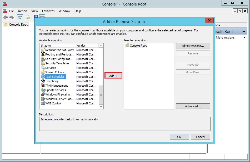
Task: Click the Services gear icon
Action: click(x=43, y=68)
